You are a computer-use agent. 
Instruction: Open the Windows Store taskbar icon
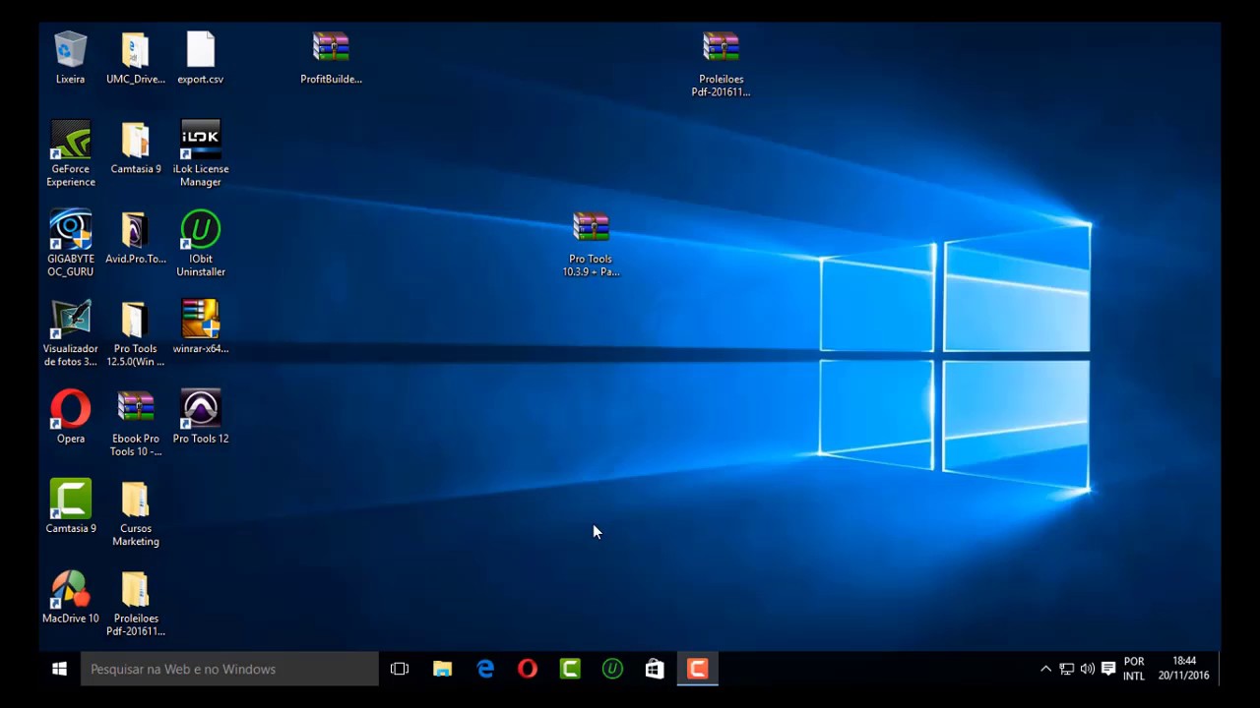coord(655,669)
